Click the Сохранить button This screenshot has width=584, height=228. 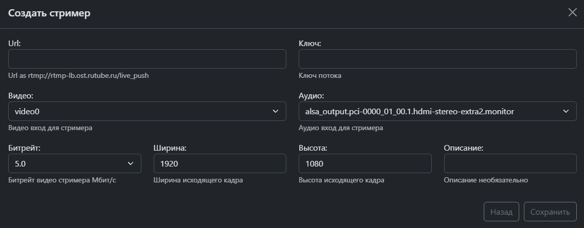click(550, 212)
